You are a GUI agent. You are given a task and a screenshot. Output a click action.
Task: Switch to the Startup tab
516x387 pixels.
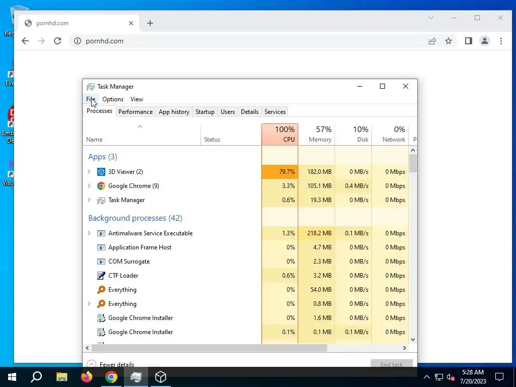tap(205, 112)
